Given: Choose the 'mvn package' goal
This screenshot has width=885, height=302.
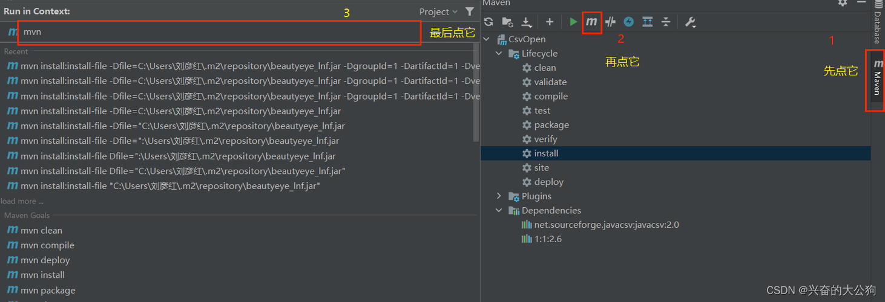Looking at the screenshot, I should (48, 291).
